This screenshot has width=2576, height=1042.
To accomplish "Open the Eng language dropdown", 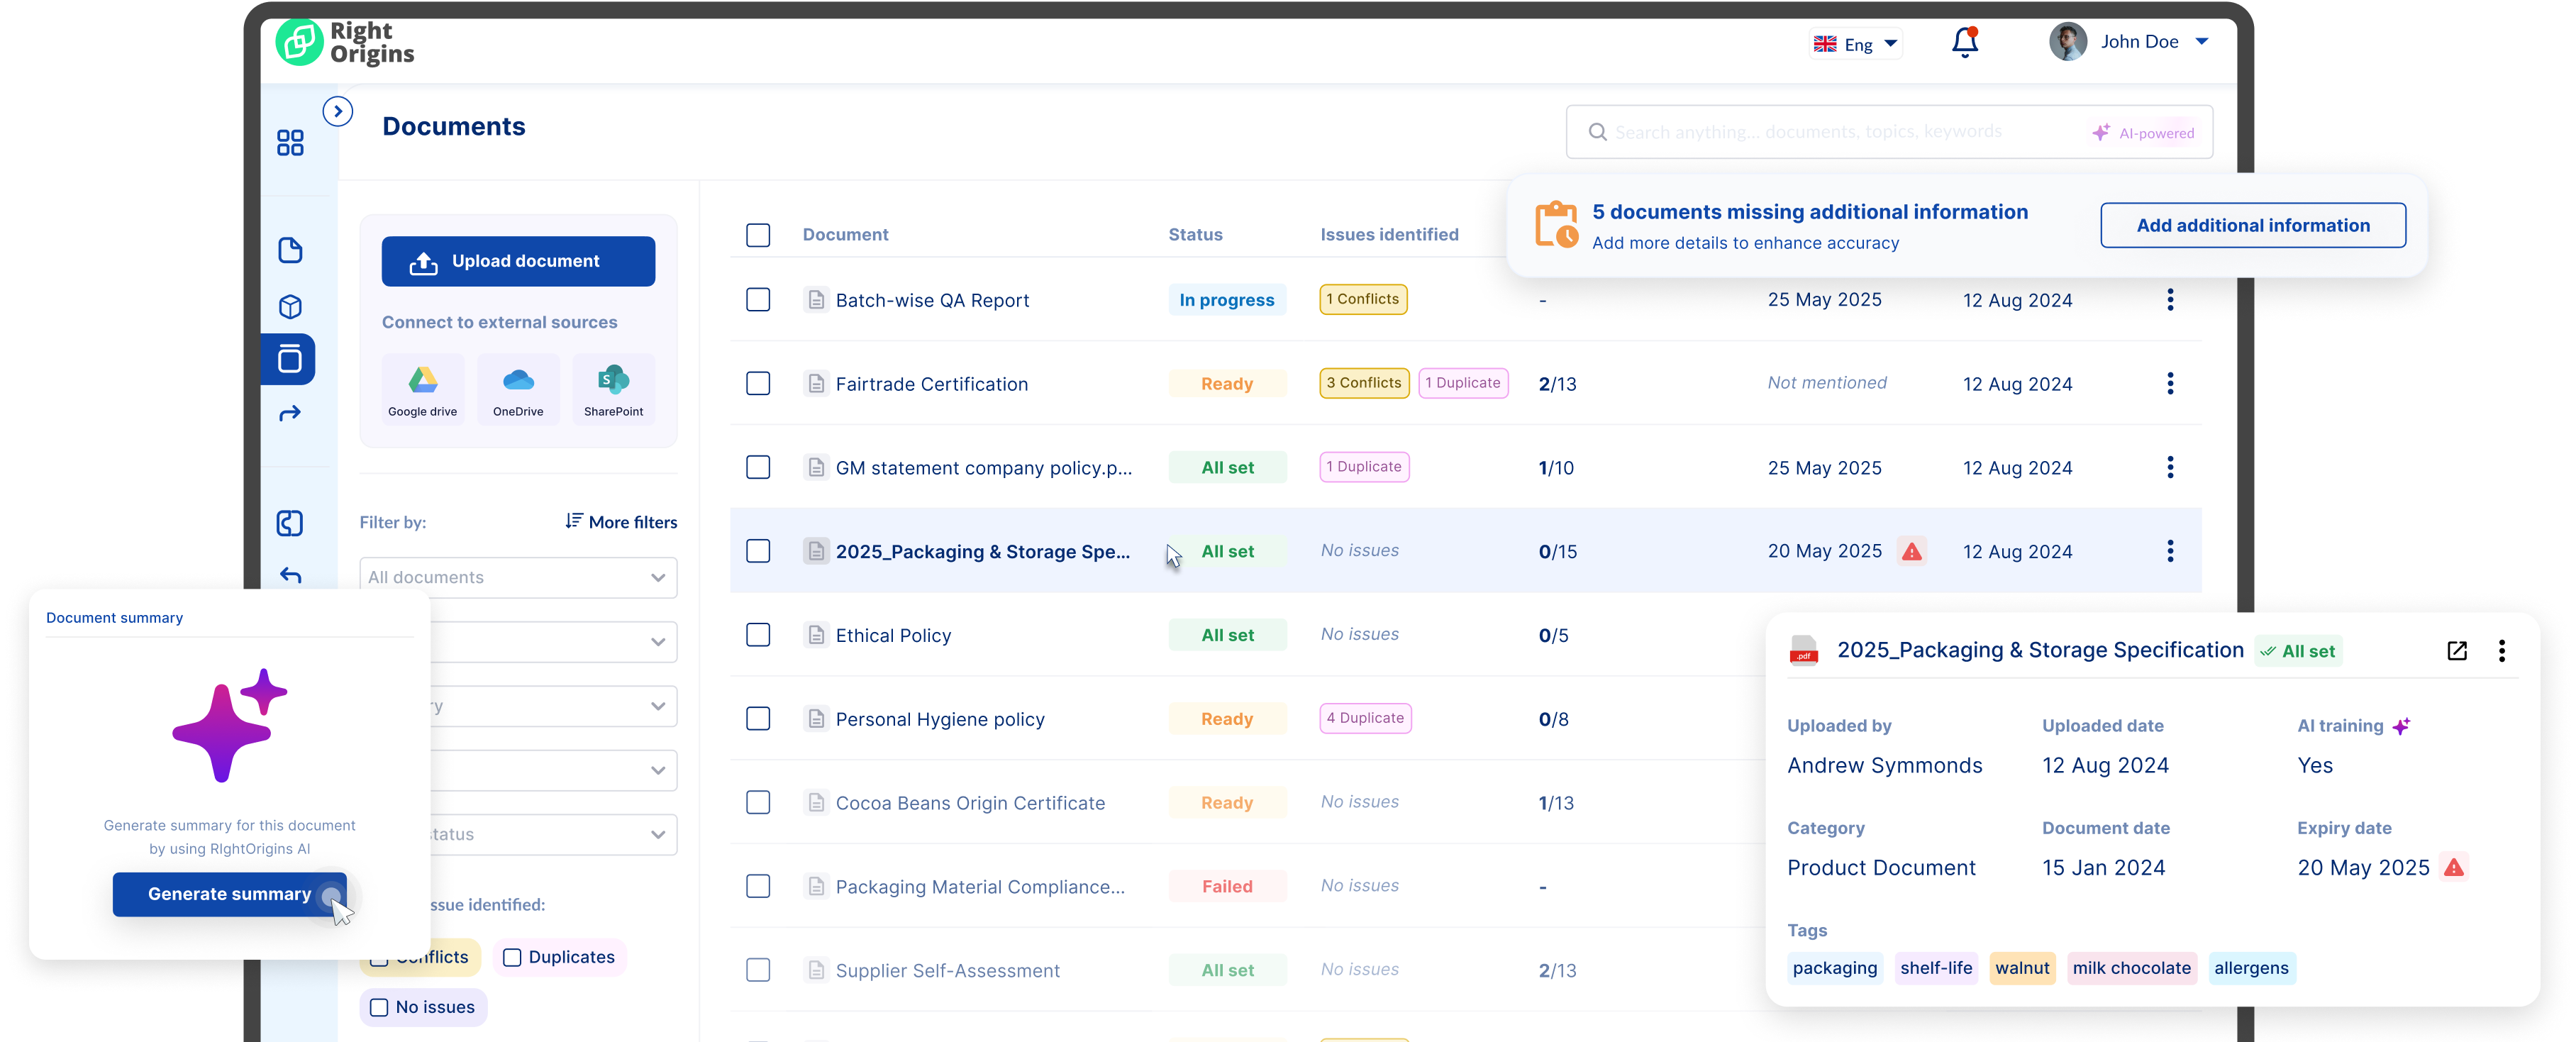I will 1856,44.
